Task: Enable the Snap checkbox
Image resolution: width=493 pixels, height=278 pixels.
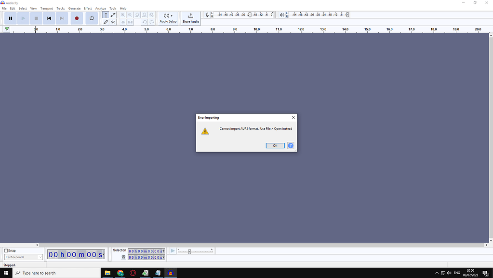Action: (5, 250)
